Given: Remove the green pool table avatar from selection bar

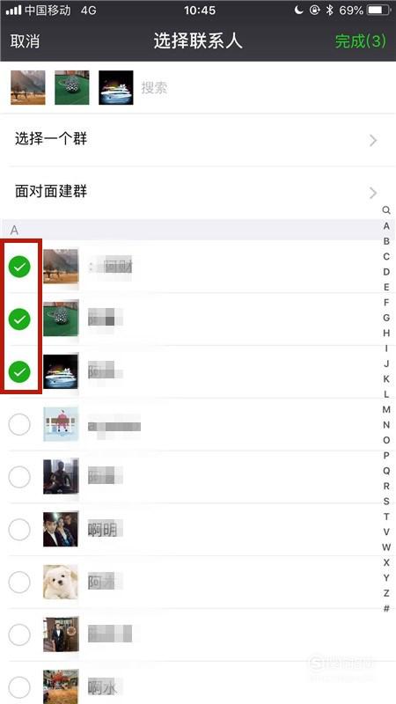Looking at the screenshot, I should coord(72,87).
